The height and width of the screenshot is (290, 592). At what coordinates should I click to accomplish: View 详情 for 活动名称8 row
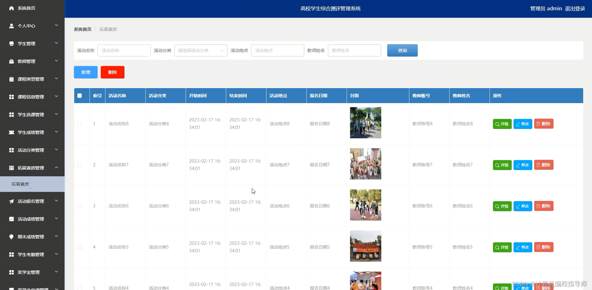502,124
